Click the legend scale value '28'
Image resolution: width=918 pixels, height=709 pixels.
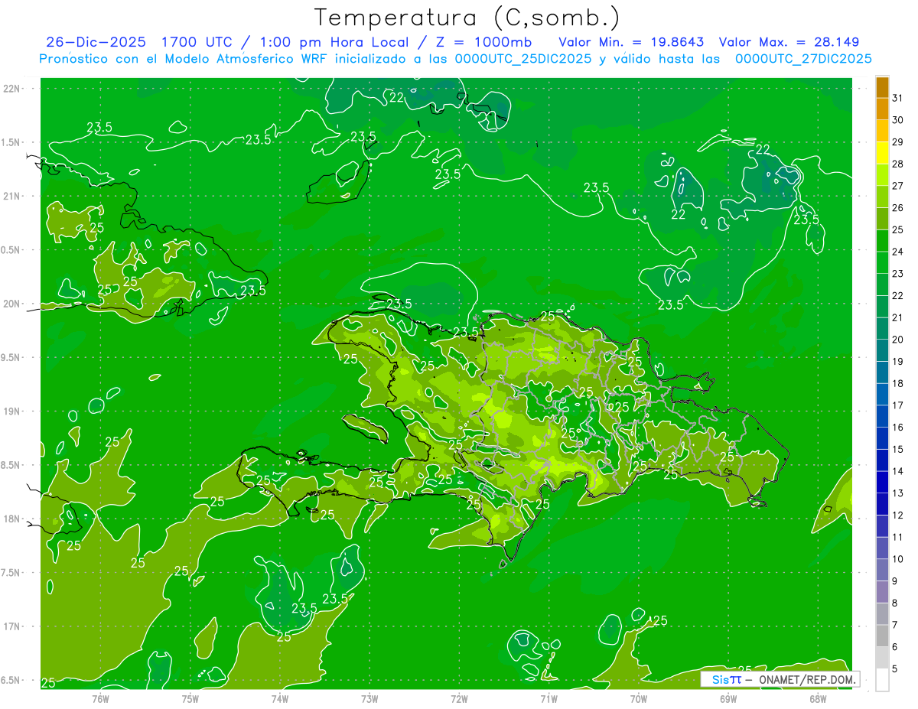(898, 164)
